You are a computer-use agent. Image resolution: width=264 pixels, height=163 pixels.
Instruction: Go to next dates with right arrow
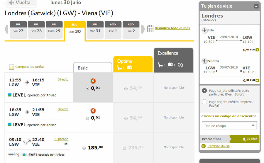tap(143, 29)
